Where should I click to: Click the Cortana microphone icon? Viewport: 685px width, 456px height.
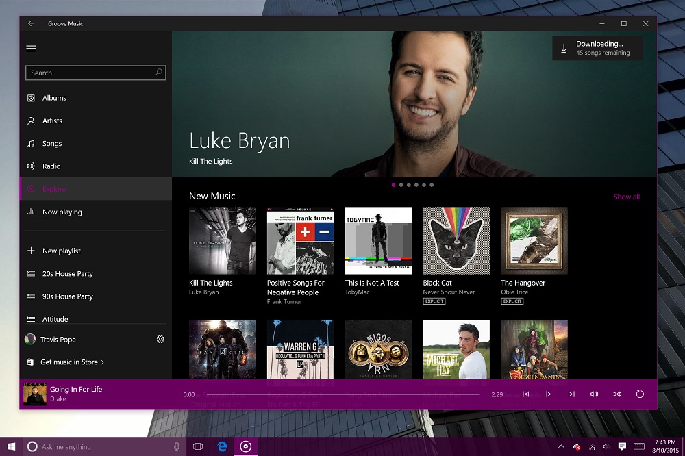[x=177, y=447]
